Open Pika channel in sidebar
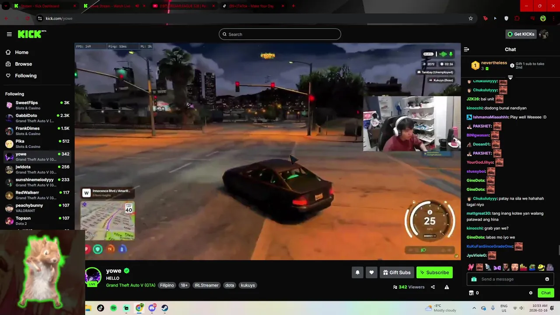The height and width of the screenshot is (315, 560). pyautogui.click(x=37, y=143)
